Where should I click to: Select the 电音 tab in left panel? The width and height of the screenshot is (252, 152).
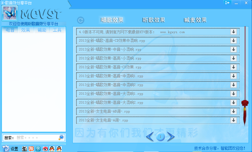pos(10,30)
